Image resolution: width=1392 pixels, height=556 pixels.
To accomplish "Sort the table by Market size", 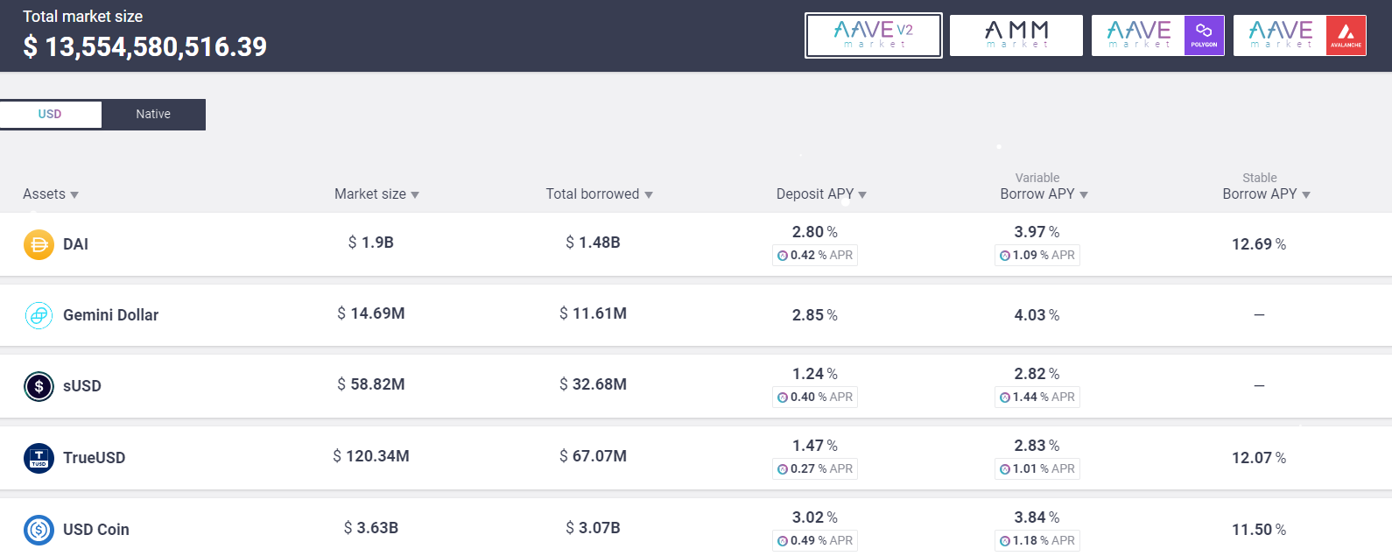I will pos(376,194).
